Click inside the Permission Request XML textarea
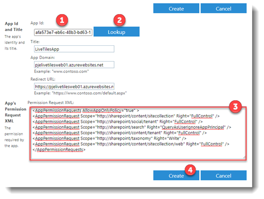Viewport: 264px width, 199px height. (x=138, y=133)
